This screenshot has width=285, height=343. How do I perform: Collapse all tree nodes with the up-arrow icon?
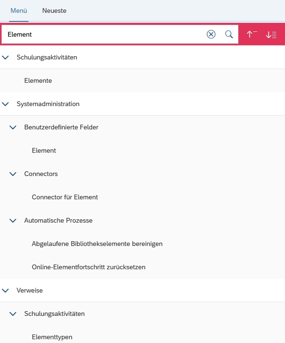click(252, 34)
